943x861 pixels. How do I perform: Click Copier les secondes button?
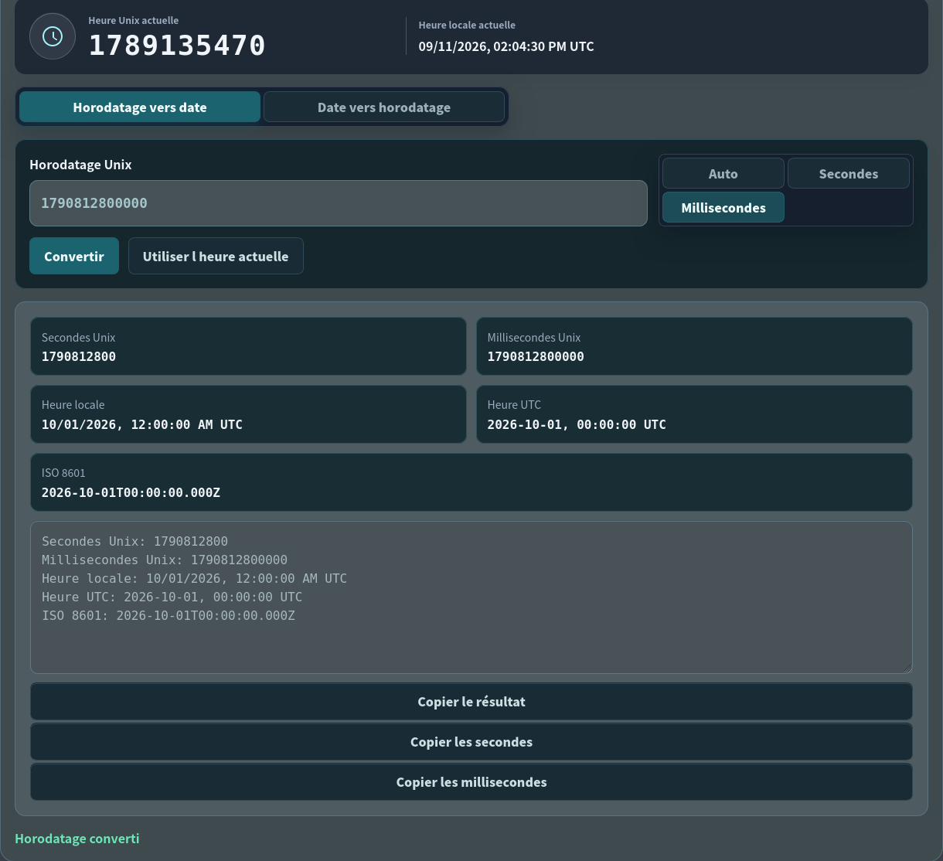click(472, 742)
